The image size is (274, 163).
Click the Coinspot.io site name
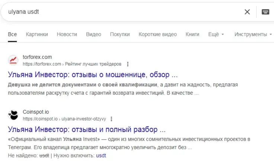pos(36,112)
